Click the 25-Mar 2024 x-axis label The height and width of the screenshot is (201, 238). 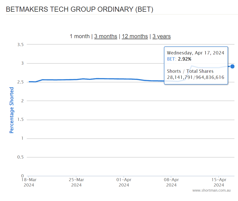[76, 182]
